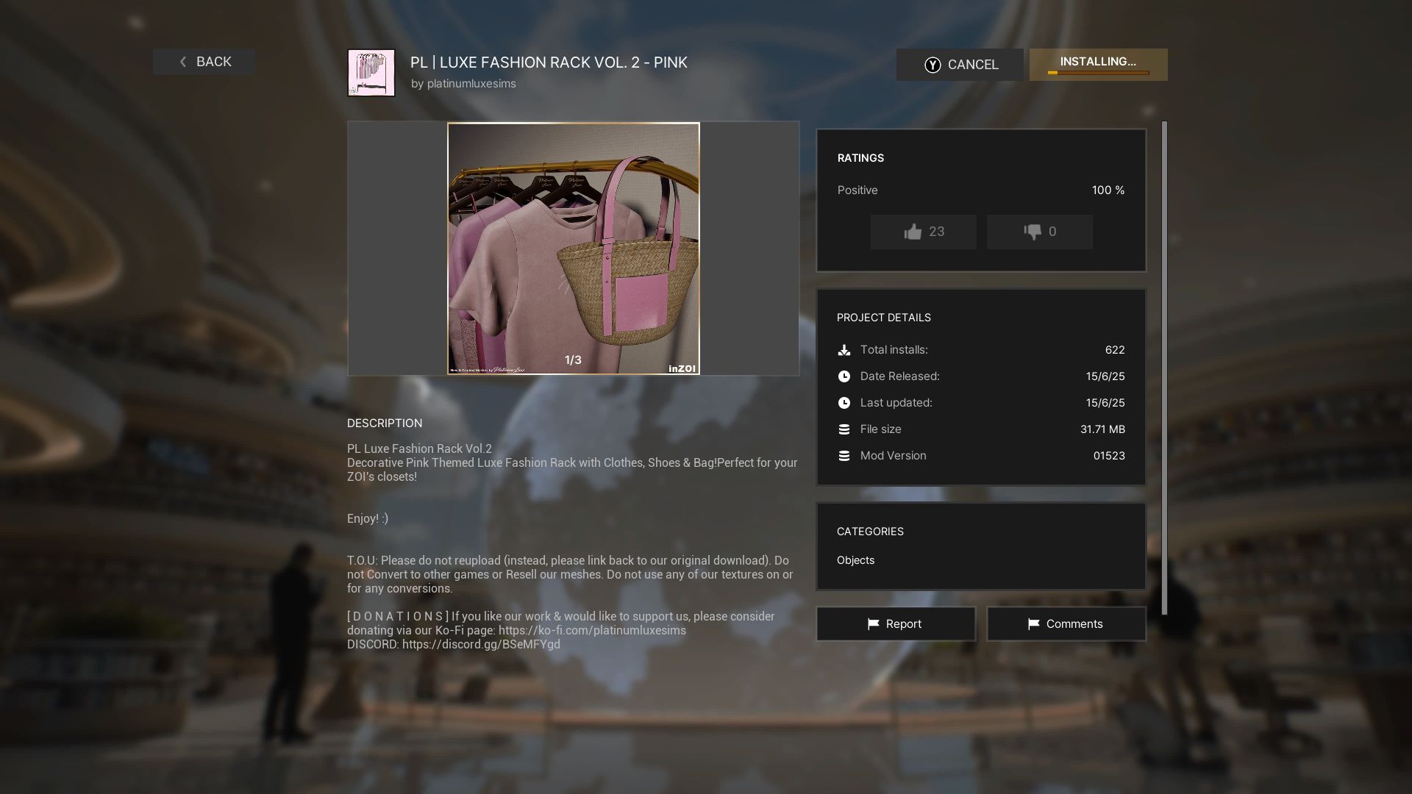Click author name platinumluxesims
The height and width of the screenshot is (794, 1412).
(471, 84)
